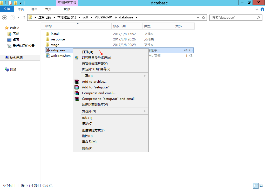Open 最近访问的位置 in the sidebar
The height and width of the screenshot is (189, 265).
pyautogui.click(x=24, y=46)
